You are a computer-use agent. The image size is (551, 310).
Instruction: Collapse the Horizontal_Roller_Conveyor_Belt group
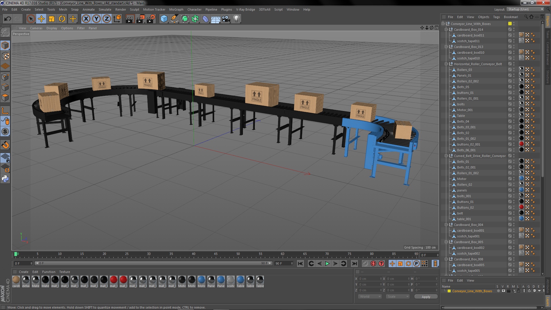coord(446,64)
